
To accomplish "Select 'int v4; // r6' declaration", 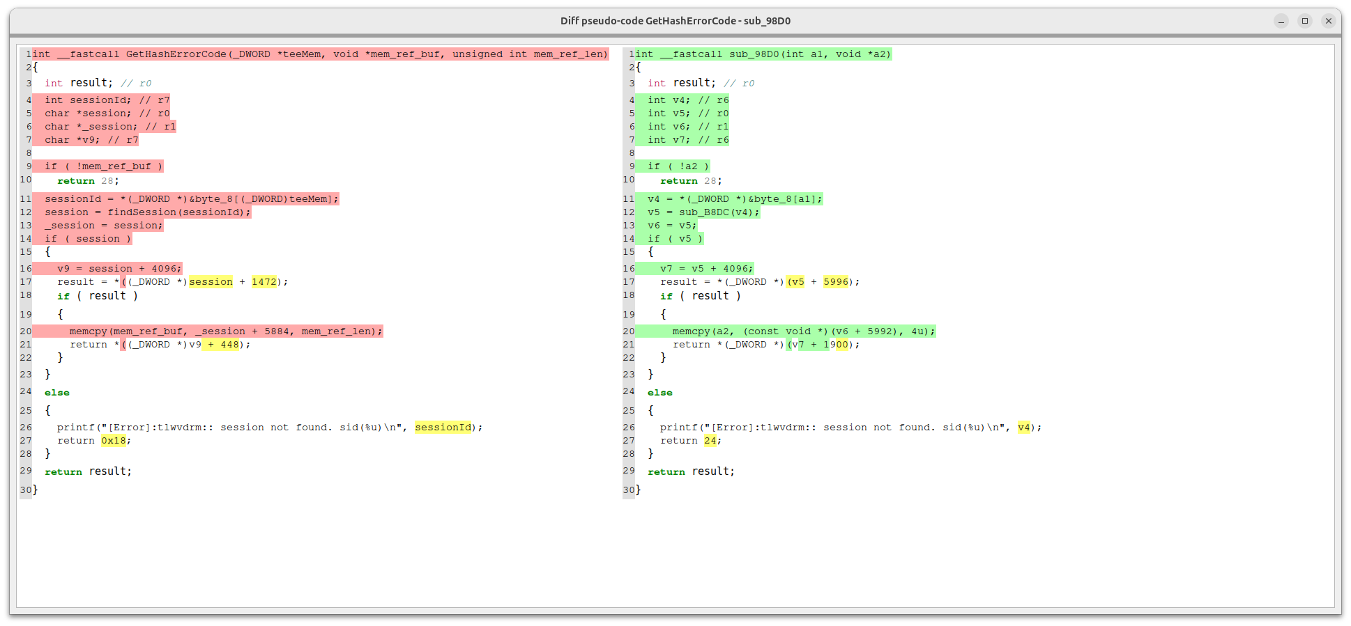I will [688, 100].
